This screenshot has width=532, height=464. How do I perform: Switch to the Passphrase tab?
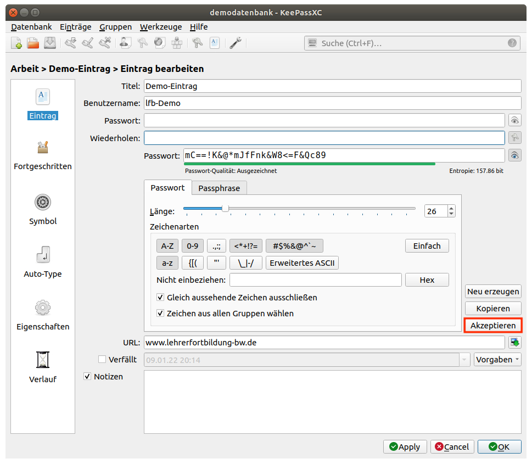pyautogui.click(x=219, y=188)
